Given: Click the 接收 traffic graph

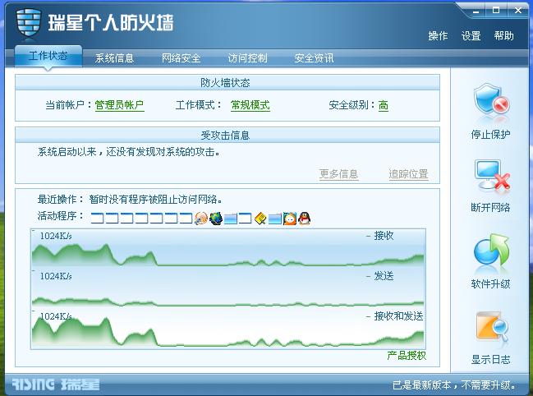Looking at the screenshot, I should point(227,248).
